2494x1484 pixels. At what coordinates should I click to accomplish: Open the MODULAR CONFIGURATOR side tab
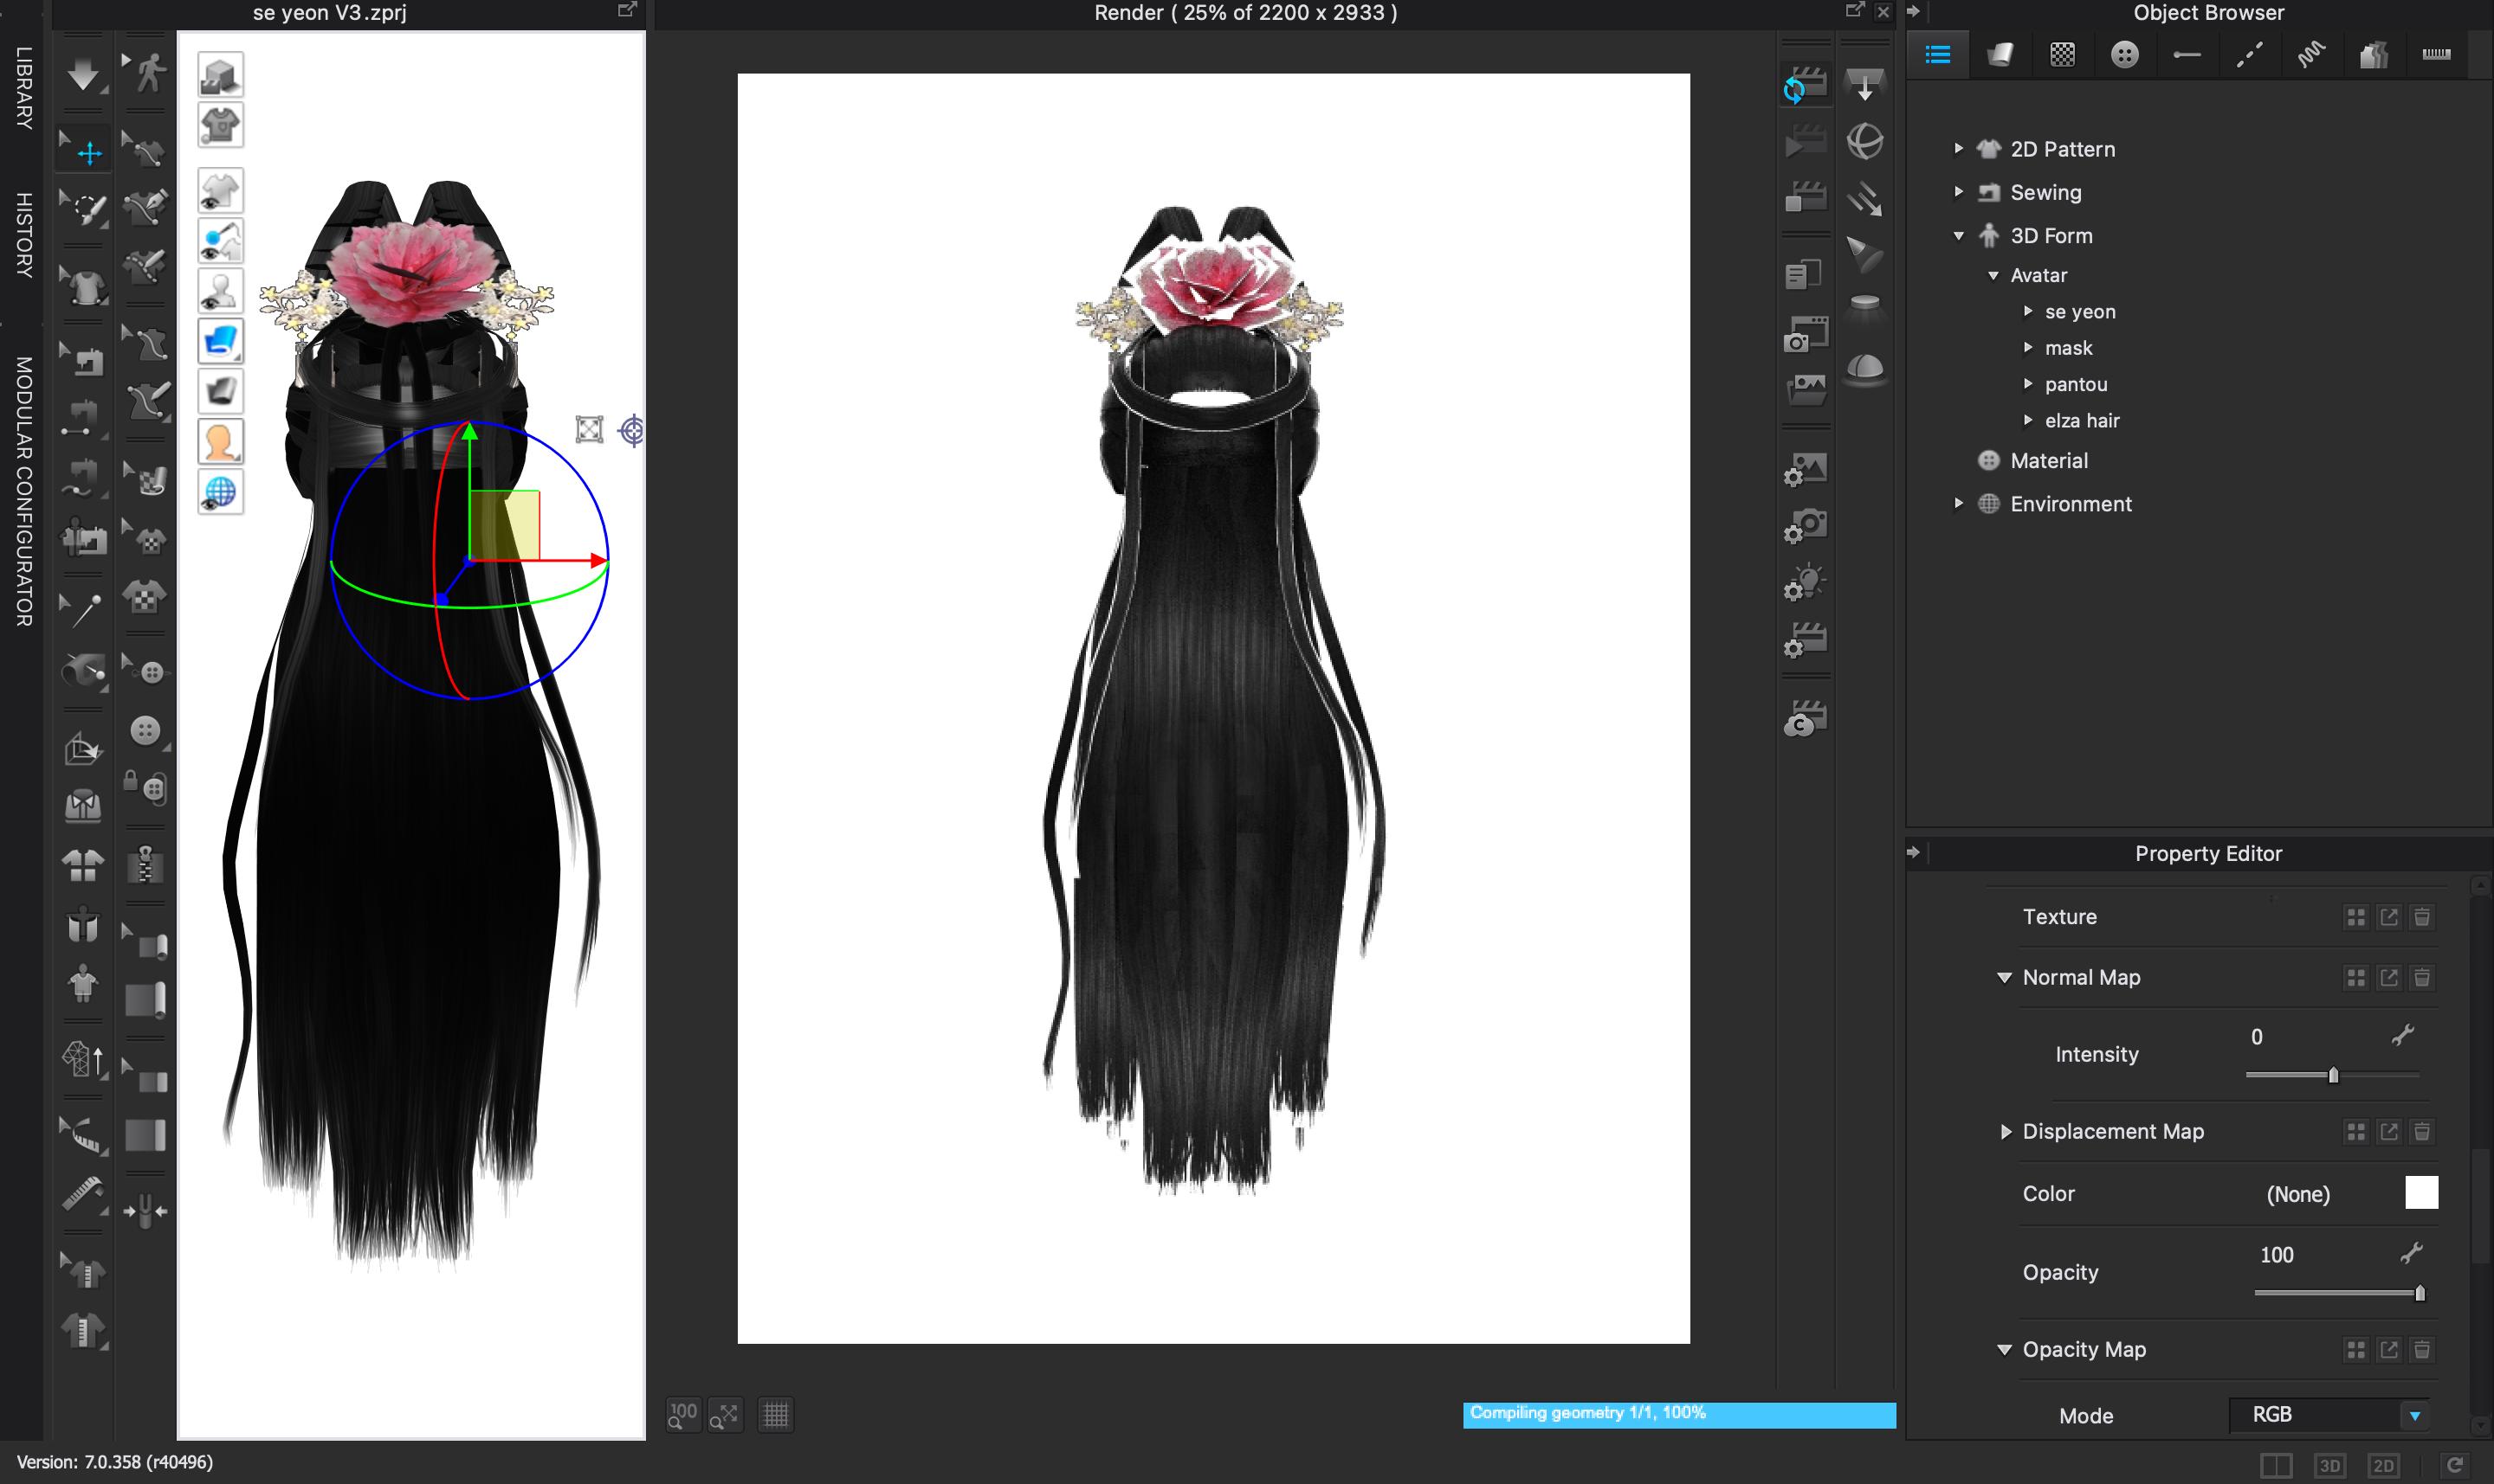tap(23, 491)
